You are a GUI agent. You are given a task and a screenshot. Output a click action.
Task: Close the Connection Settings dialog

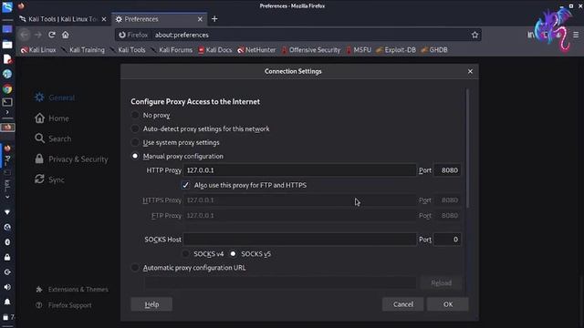tap(470, 71)
